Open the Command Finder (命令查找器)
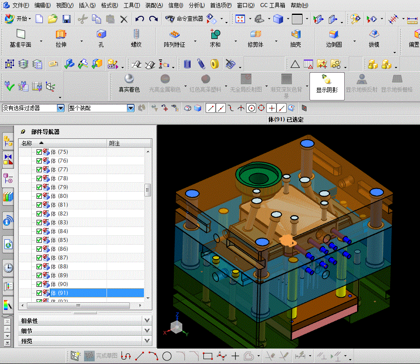 click(x=184, y=19)
